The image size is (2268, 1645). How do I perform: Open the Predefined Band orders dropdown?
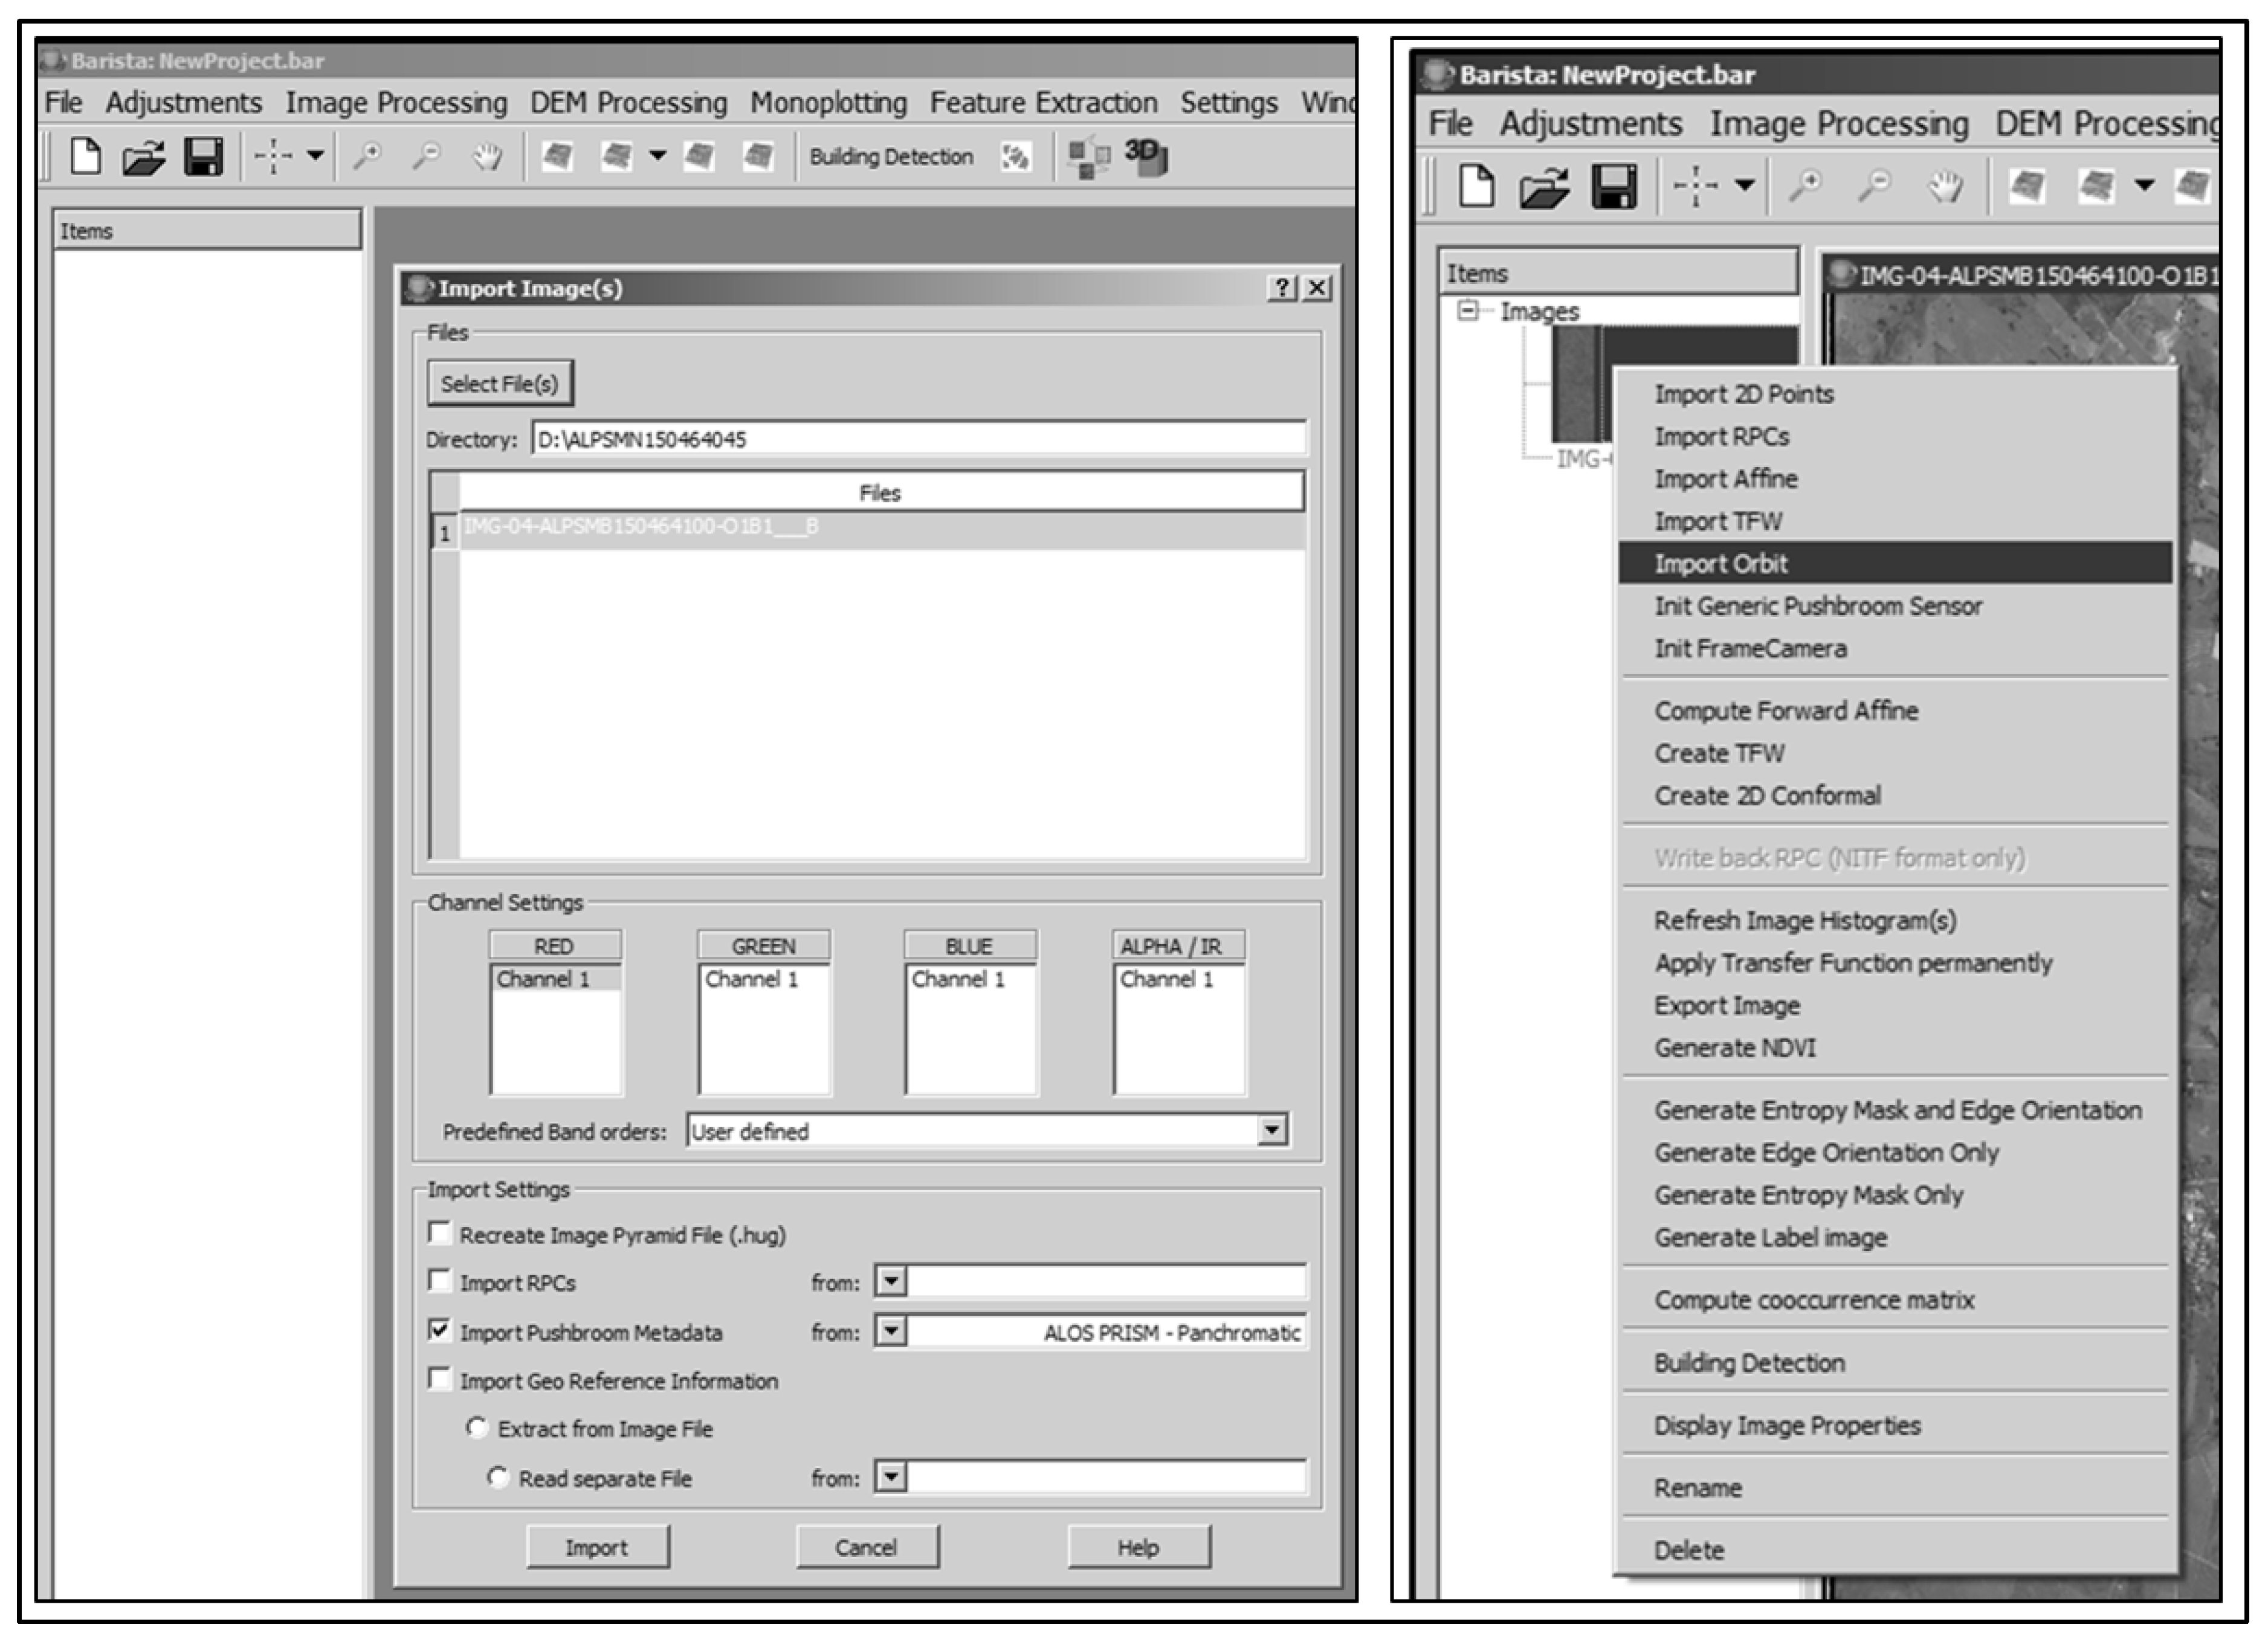(x=1271, y=1130)
